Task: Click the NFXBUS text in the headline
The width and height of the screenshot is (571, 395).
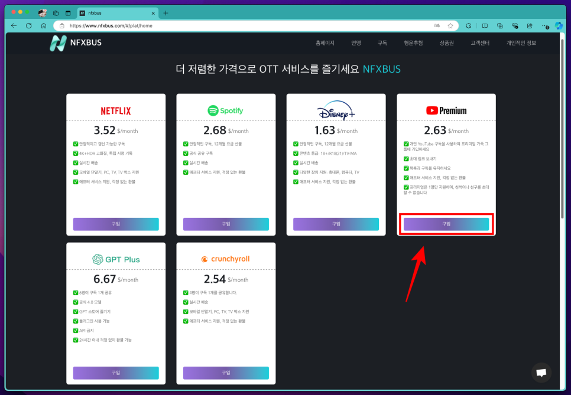Action: pyautogui.click(x=382, y=69)
